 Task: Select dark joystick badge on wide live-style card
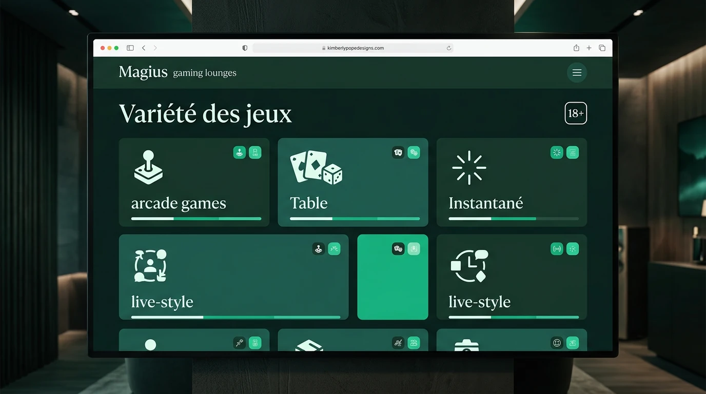(x=319, y=249)
